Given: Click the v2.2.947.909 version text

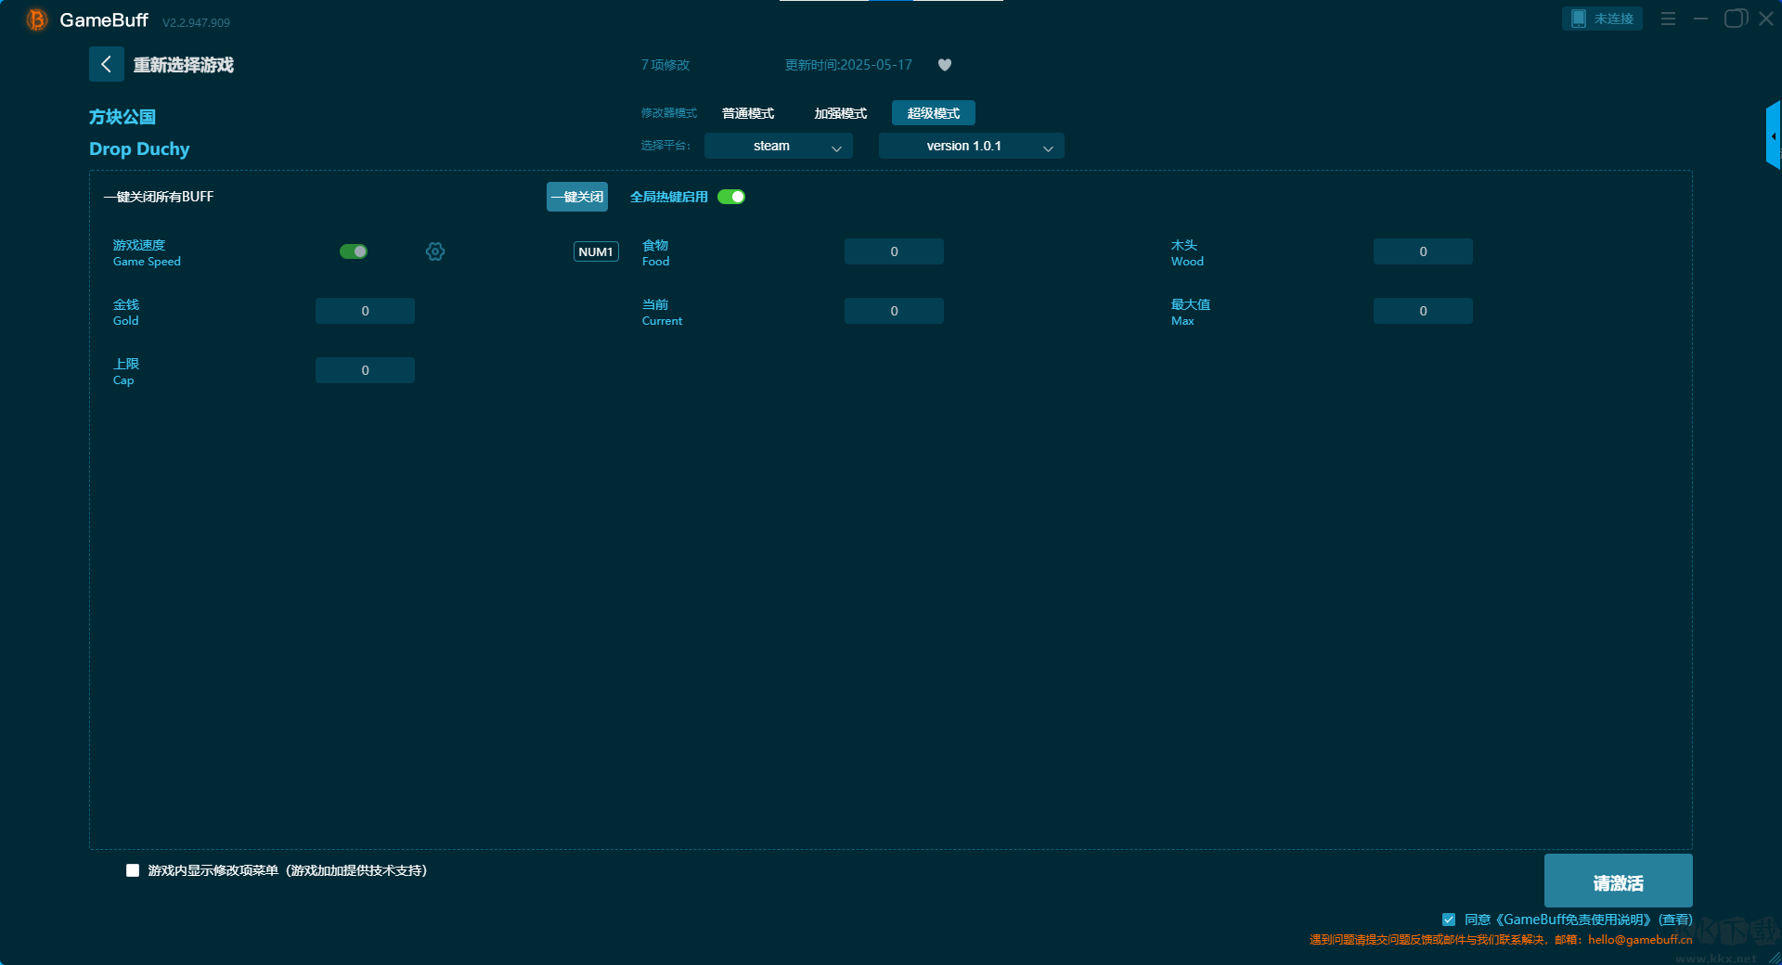Looking at the screenshot, I should (196, 22).
